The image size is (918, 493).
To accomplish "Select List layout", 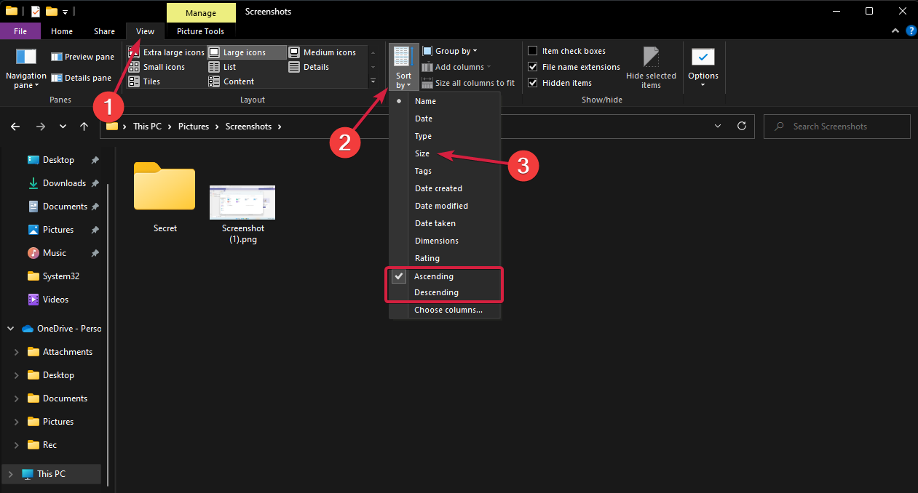I will click(x=223, y=67).
